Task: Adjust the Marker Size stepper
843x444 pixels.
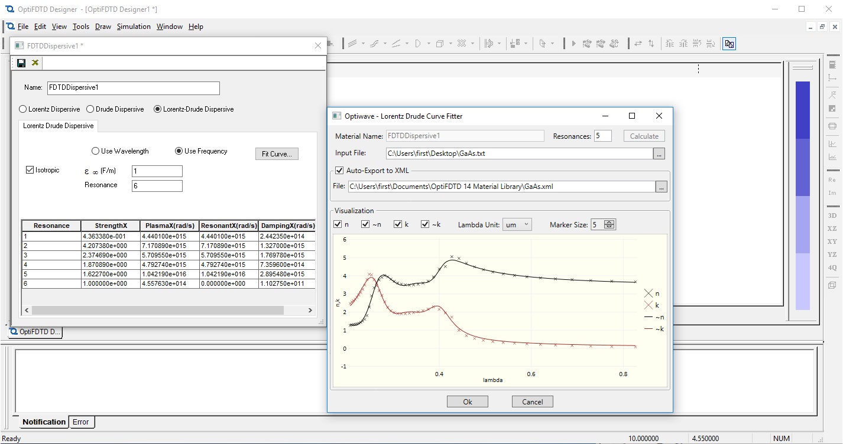Action: pos(610,224)
